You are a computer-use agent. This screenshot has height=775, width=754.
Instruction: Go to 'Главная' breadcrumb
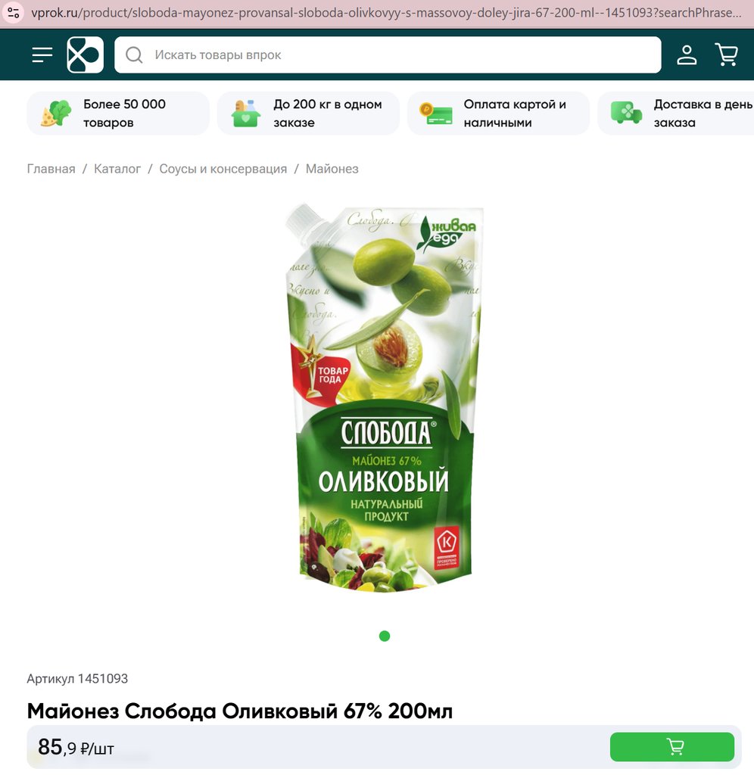pyautogui.click(x=51, y=169)
